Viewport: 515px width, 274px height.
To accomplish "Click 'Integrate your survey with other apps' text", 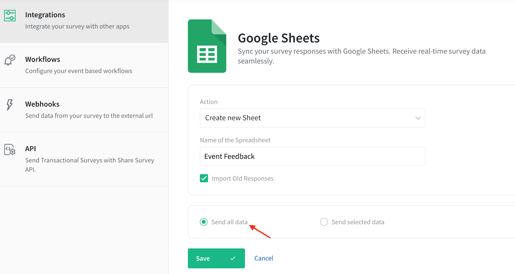I will pos(77,26).
